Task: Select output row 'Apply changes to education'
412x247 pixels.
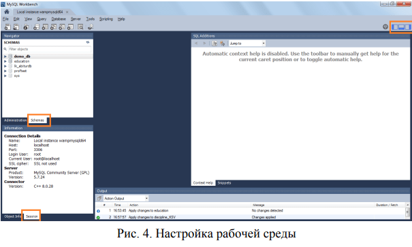Action: pyautogui.click(x=251, y=211)
